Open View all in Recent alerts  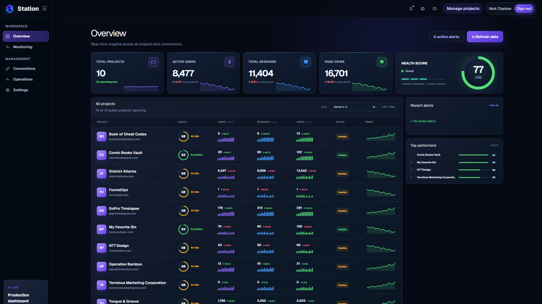point(494,105)
